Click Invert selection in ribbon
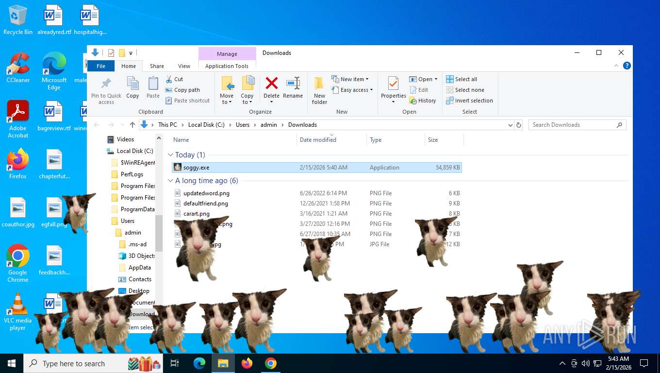This screenshot has height=373, width=660. [x=469, y=101]
